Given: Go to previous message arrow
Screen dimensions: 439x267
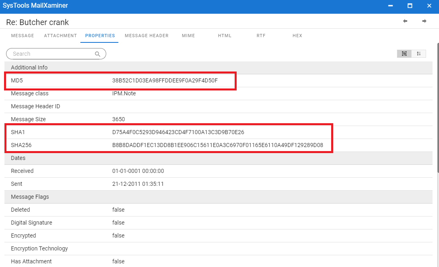Looking at the screenshot, I should [405, 21].
